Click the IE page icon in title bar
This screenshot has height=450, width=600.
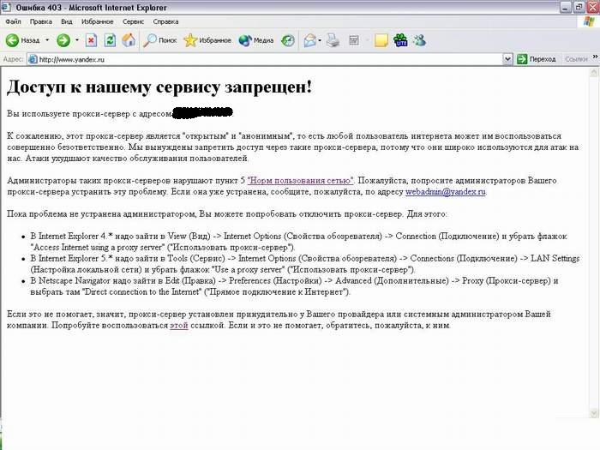coord(5,7)
